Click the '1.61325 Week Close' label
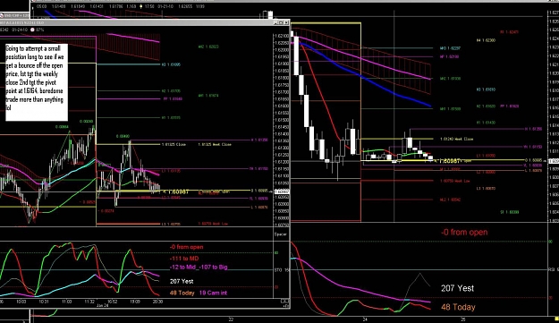559x323 pixels. coord(215,144)
